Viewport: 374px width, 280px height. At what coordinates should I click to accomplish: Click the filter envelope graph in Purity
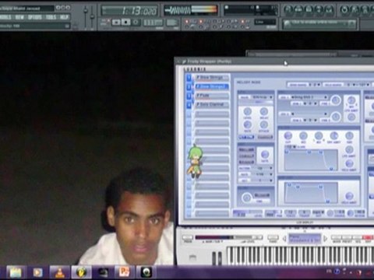[311, 160]
